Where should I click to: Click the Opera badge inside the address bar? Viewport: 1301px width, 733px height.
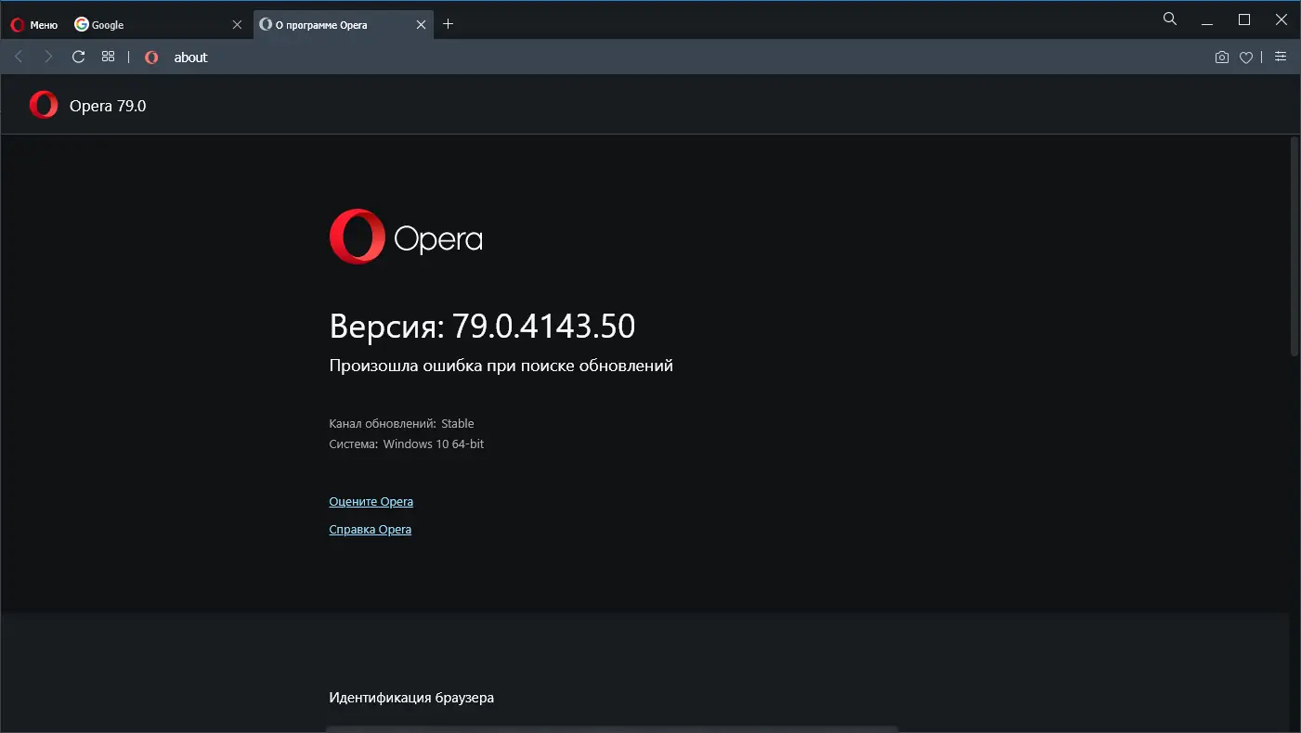[x=150, y=57]
